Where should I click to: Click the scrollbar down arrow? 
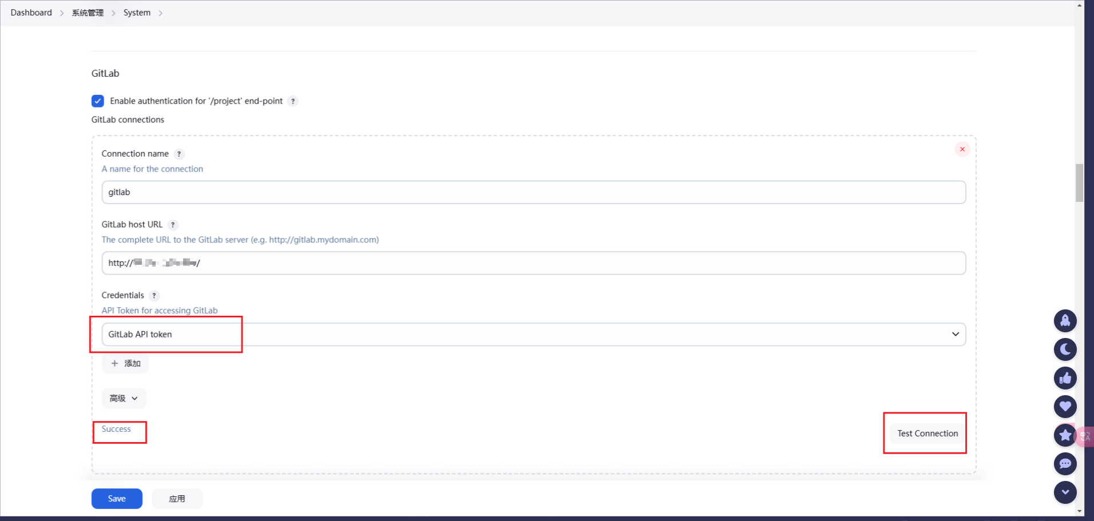pyautogui.click(x=1080, y=511)
